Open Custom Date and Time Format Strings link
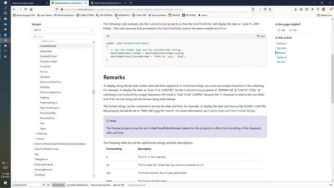This screenshot has height=188, width=334. [232, 111]
